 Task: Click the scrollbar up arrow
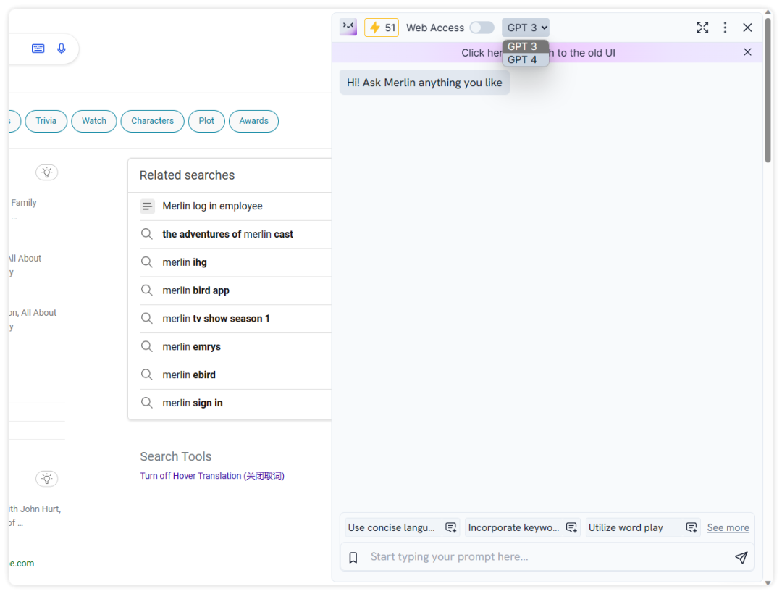(768, 12)
